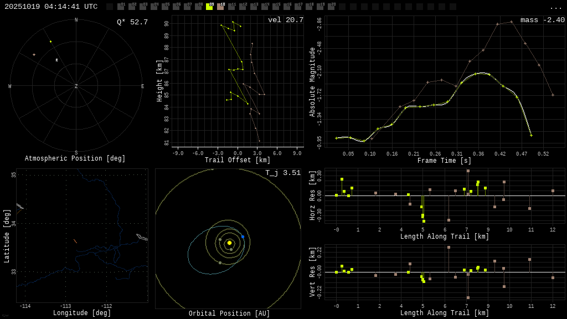Screen dimensions: 567x319
Task: Click the Q* 52.7 readout
Action: click(132, 22)
